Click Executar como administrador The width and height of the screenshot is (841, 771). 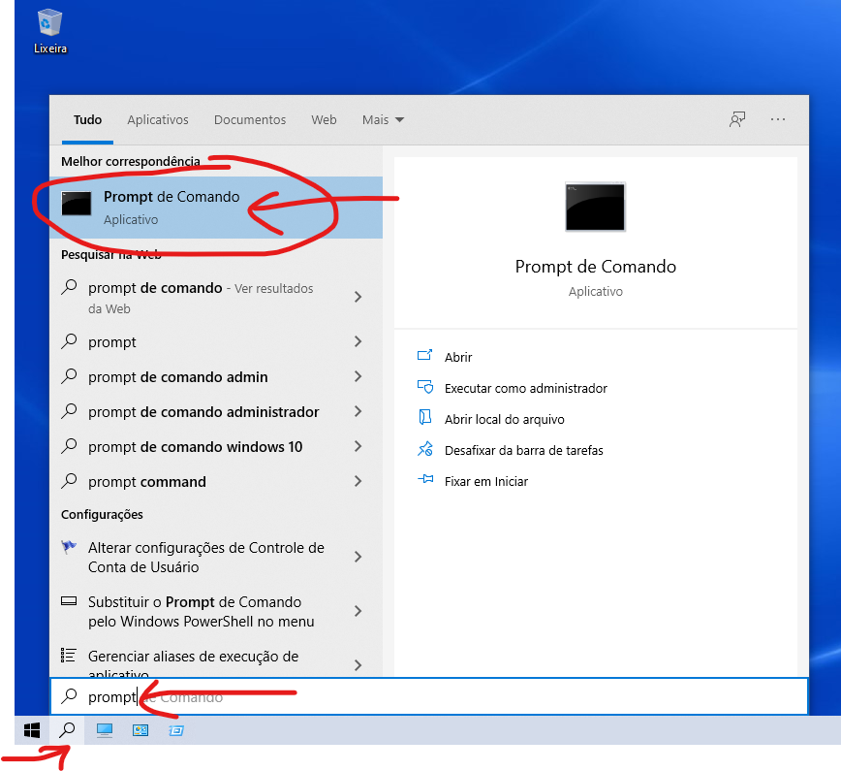tap(525, 388)
